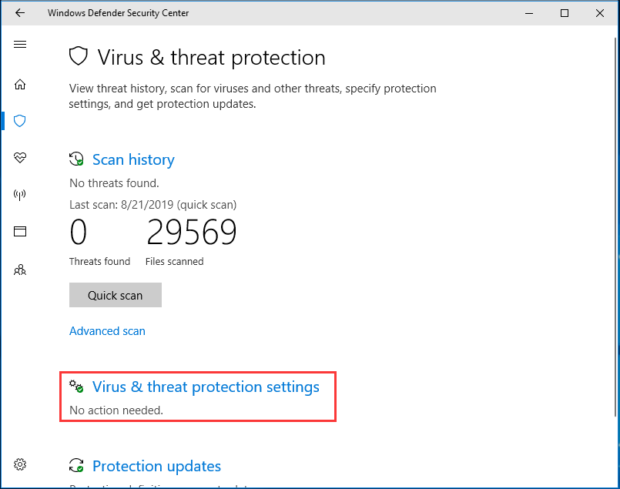Maximize the Windows Defender Security Center window
Image resolution: width=620 pixels, height=489 pixels.
coord(565,13)
